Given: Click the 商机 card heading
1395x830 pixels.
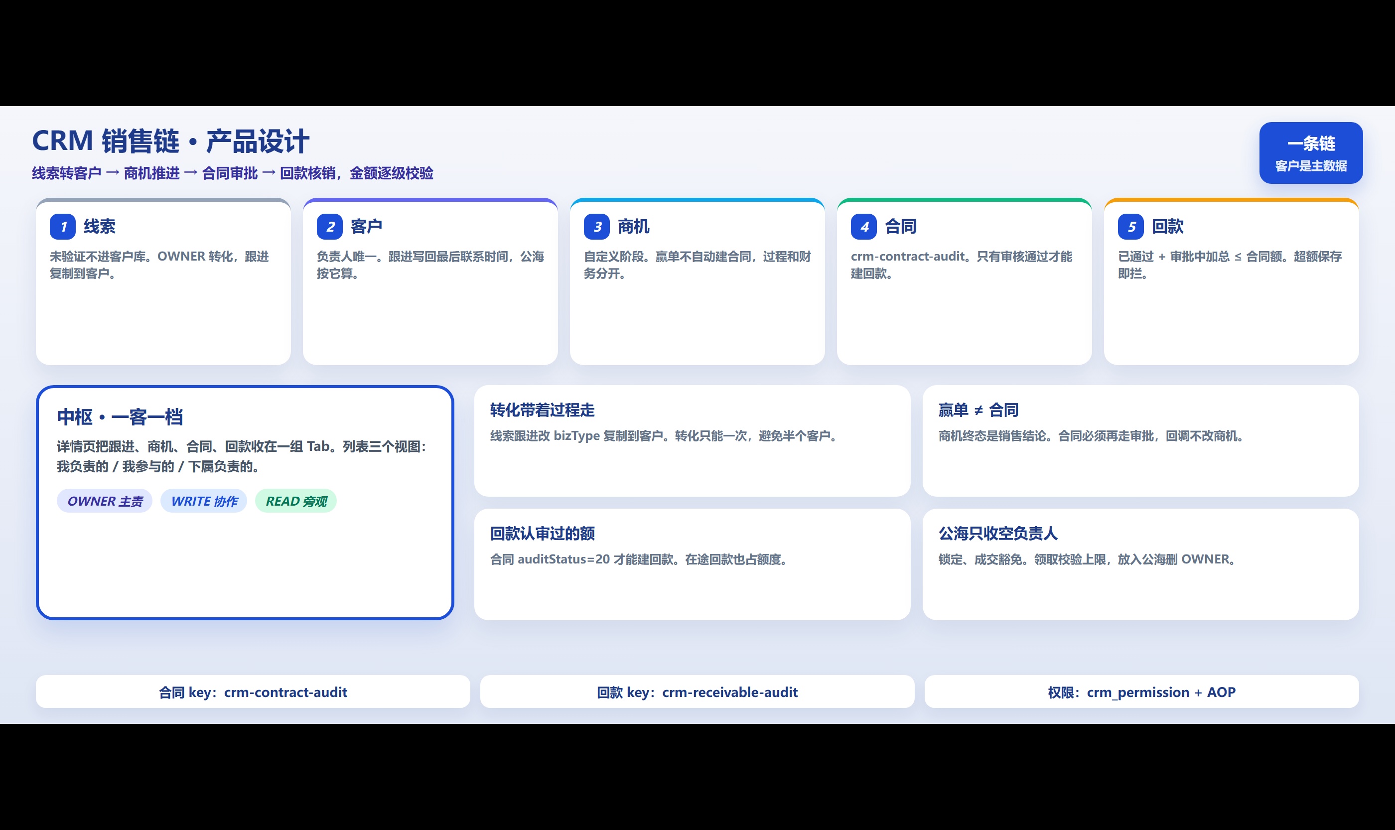Looking at the screenshot, I should point(634,227).
